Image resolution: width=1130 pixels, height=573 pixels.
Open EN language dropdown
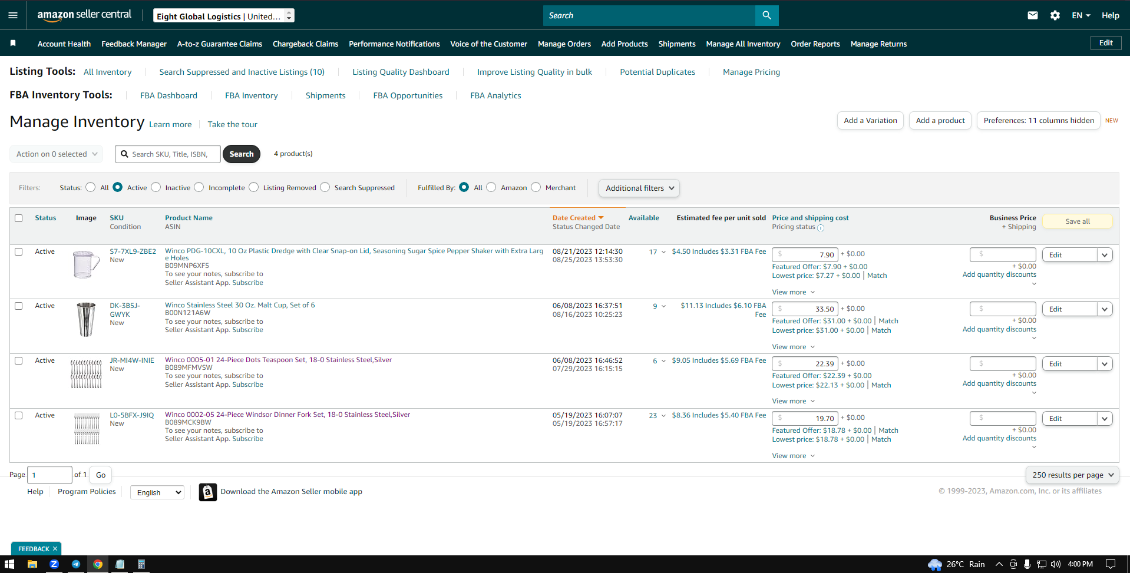(1081, 15)
